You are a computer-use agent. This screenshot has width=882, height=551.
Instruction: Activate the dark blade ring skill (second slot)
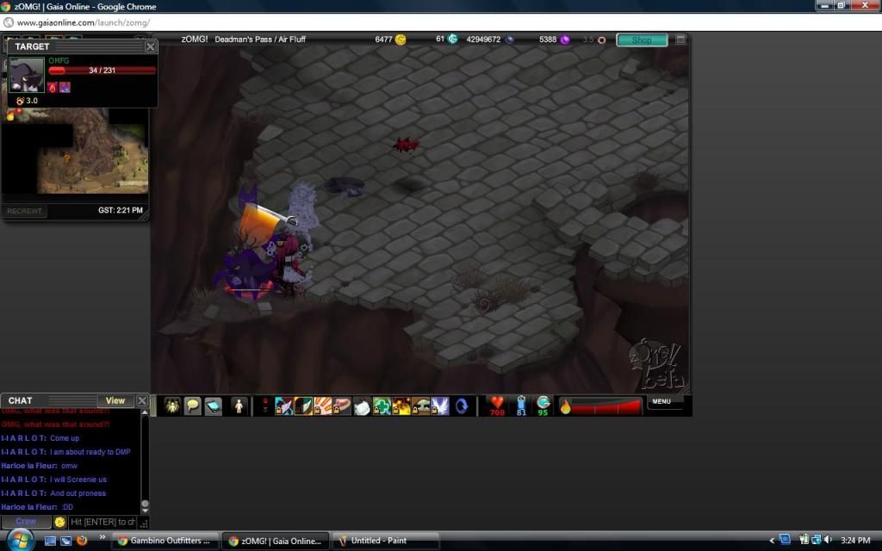coord(303,406)
